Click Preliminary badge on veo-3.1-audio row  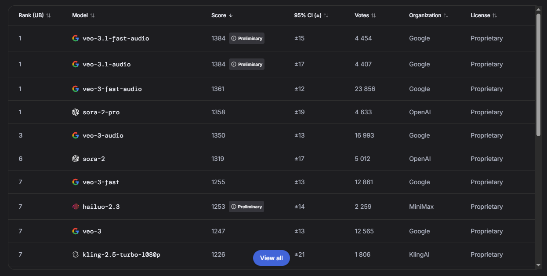click(247, 64)
